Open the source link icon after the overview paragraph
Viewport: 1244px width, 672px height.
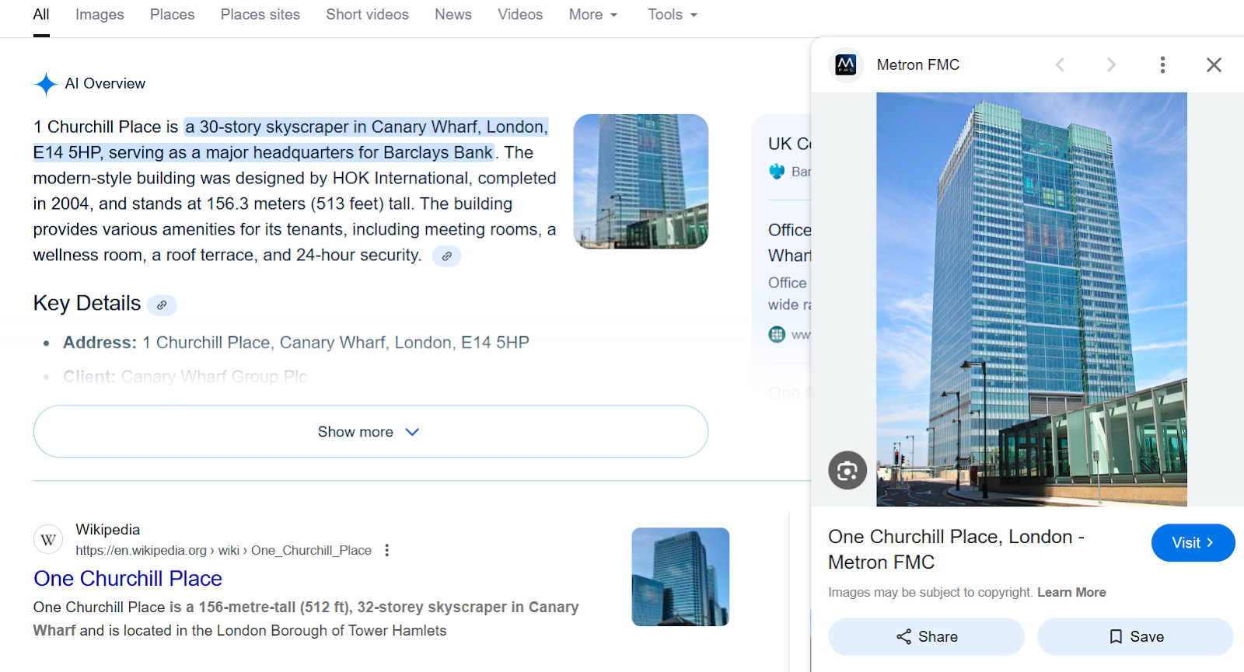446,256
